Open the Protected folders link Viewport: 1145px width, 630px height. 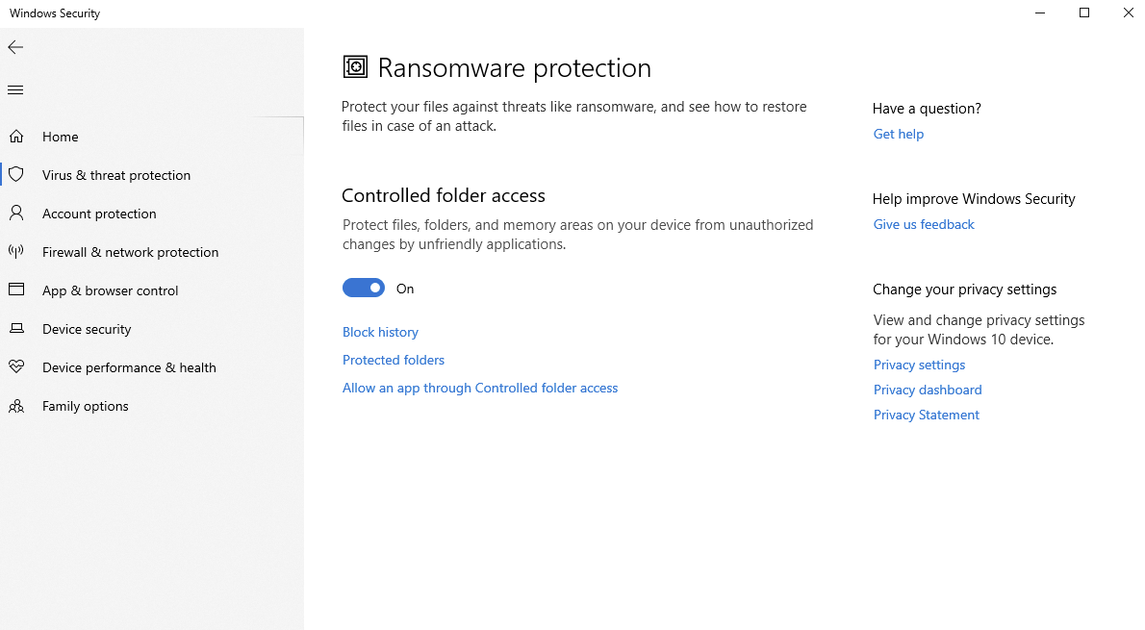point(394,360)
